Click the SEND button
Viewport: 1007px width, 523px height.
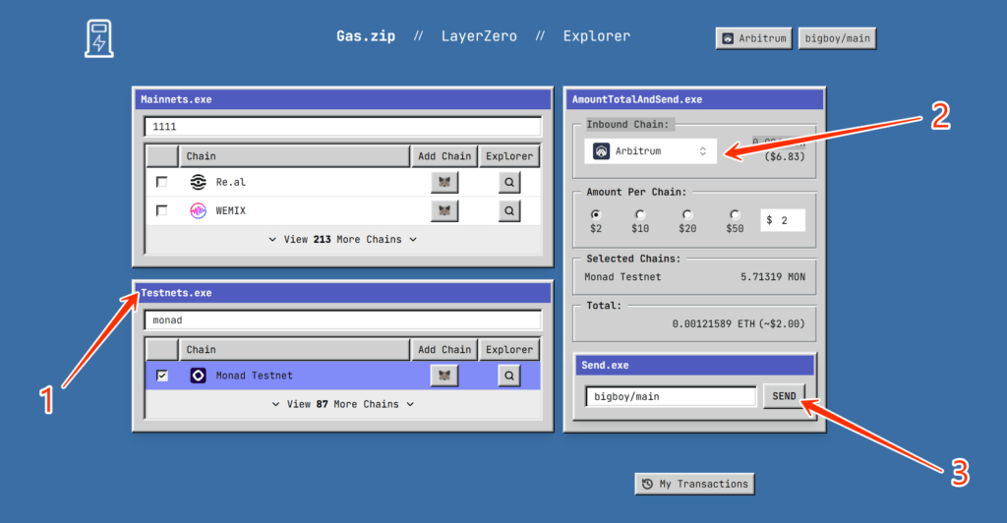click(784, 396)
